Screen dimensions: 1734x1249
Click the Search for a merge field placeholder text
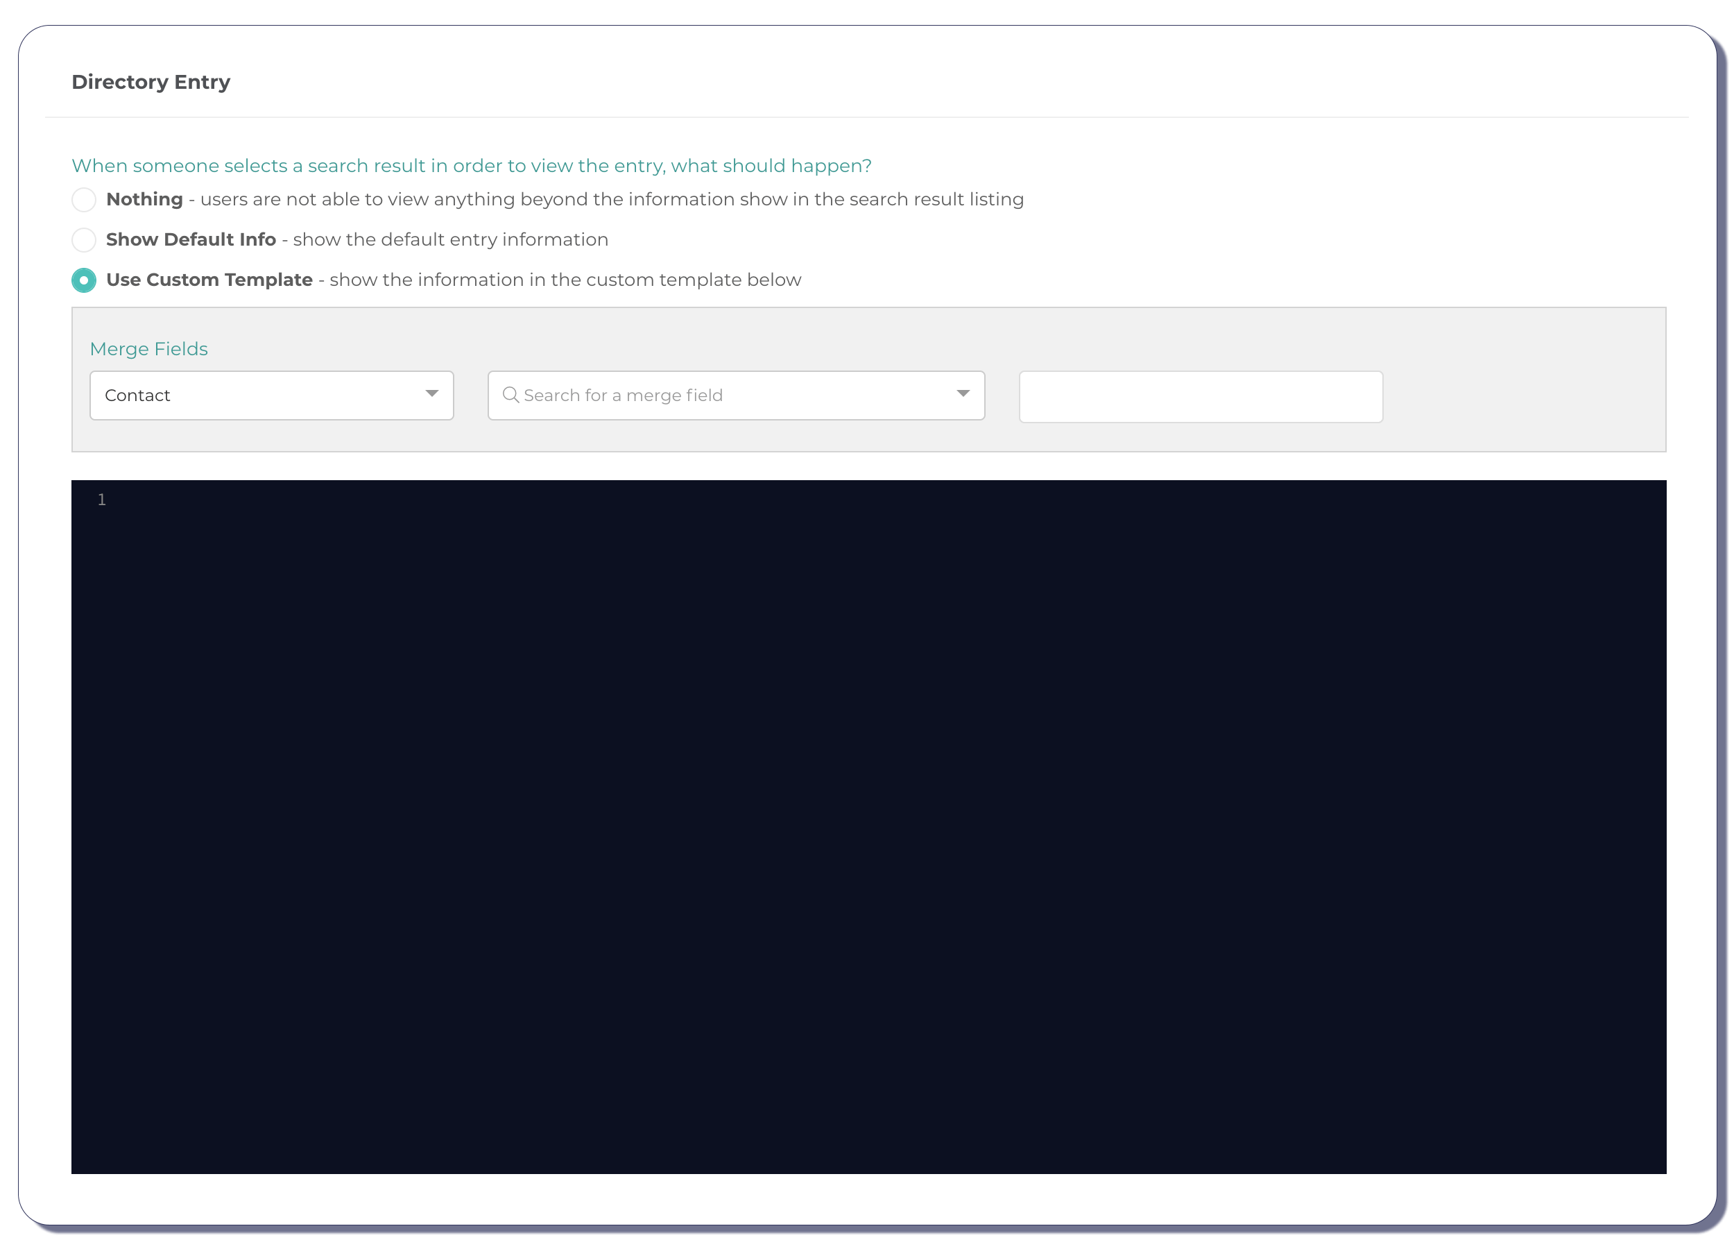(x=622, y=396)
